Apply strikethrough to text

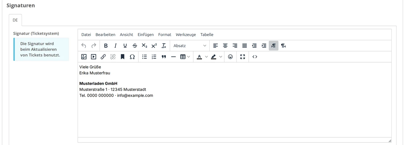(135, 45)
